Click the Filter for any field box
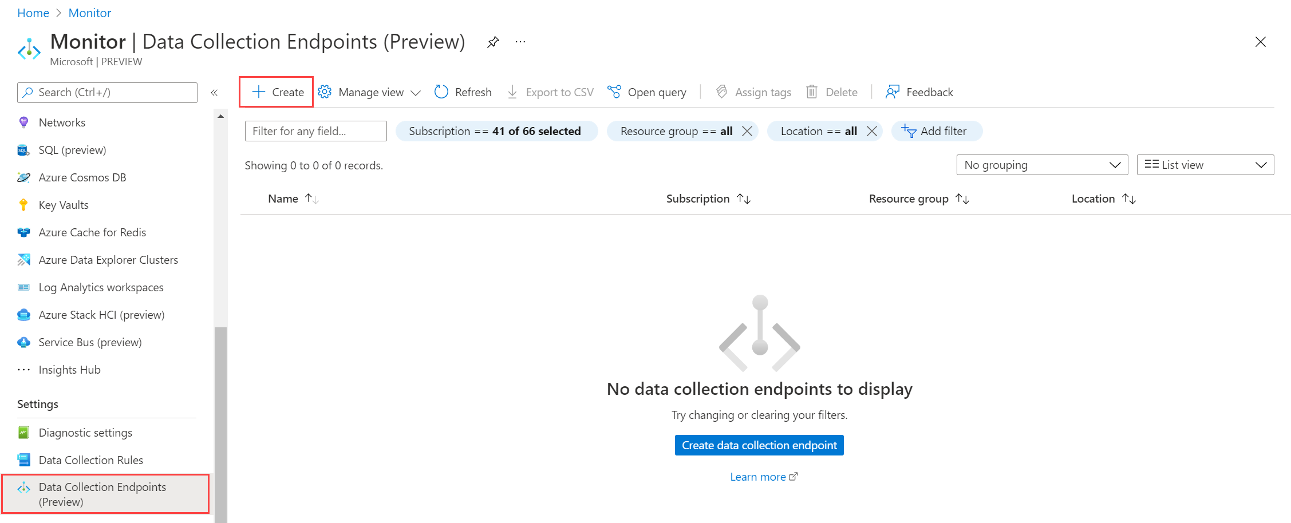 click(315, 130)
